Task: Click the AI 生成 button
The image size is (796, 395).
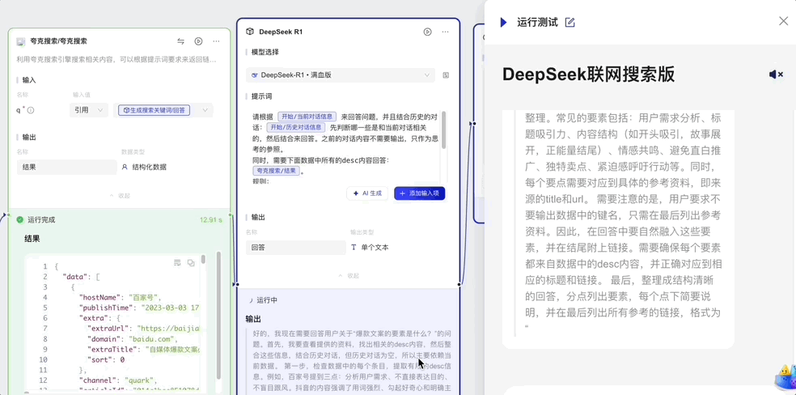Action: tap(367, 193)
